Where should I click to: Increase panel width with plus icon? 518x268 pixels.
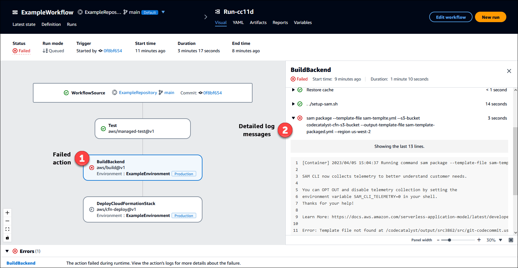(479, 240)
